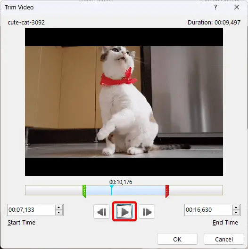Advance to the next frame
Image resolution: width=248 pixels, height=249 pixels.
point(147,212)
